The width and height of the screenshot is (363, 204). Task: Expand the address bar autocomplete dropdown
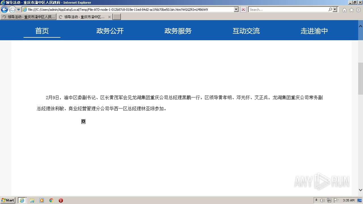(x=236, y=9)
